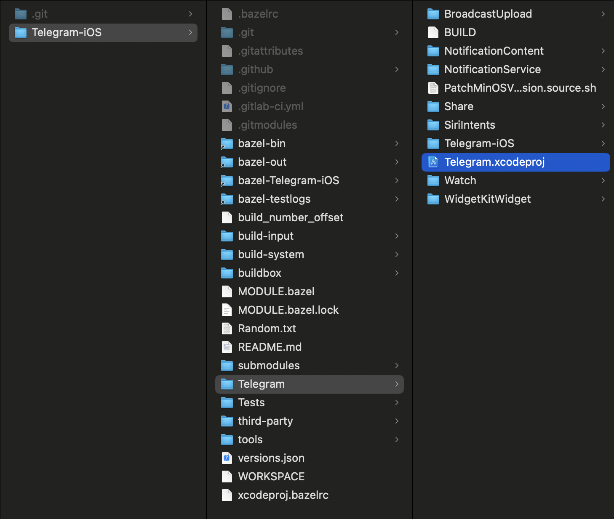Select the "third-party" folder name
This screenshot has height=519, width=614.
[x=265, y=421]
